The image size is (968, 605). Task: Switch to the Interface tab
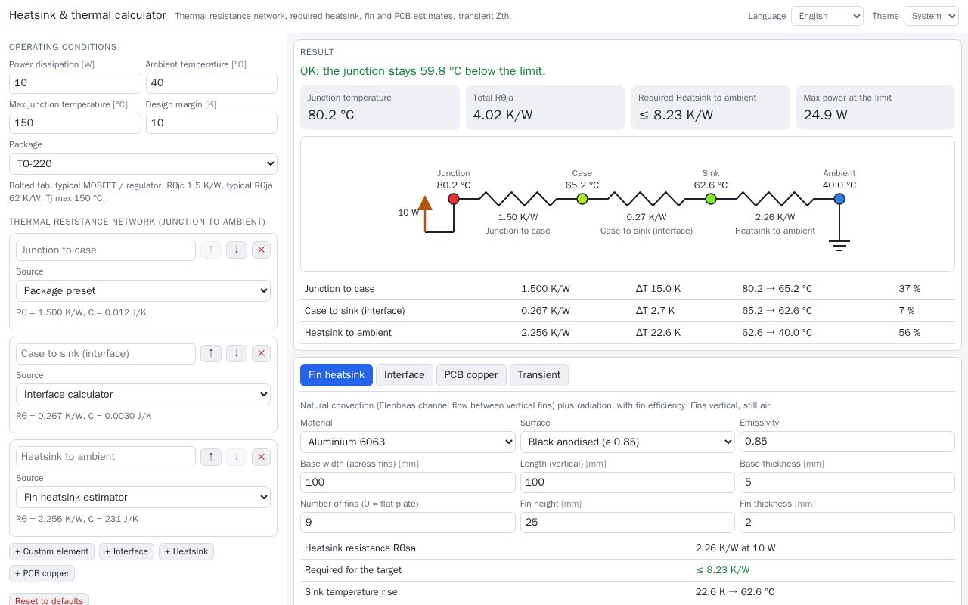click(x=405, y=375)
